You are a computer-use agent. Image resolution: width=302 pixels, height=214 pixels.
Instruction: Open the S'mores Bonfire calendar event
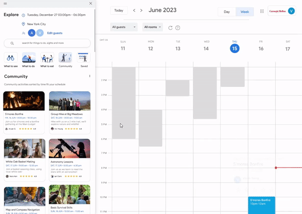click(262, 205)
